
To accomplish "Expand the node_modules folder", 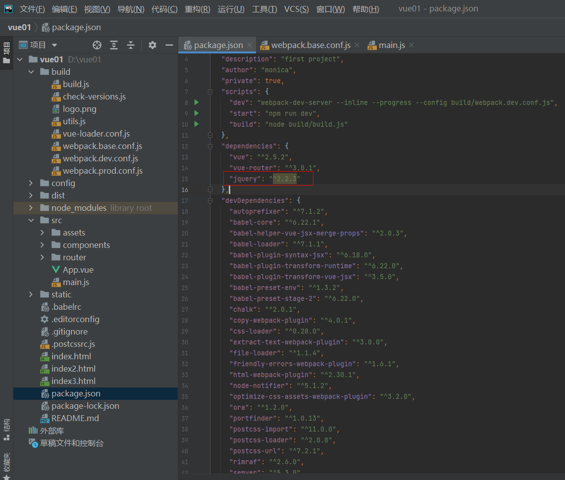I will [31, 208].
